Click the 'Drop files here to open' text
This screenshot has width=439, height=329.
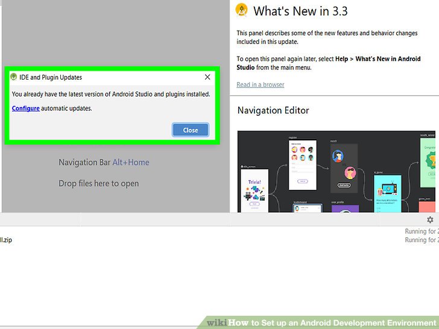point(98,184)
